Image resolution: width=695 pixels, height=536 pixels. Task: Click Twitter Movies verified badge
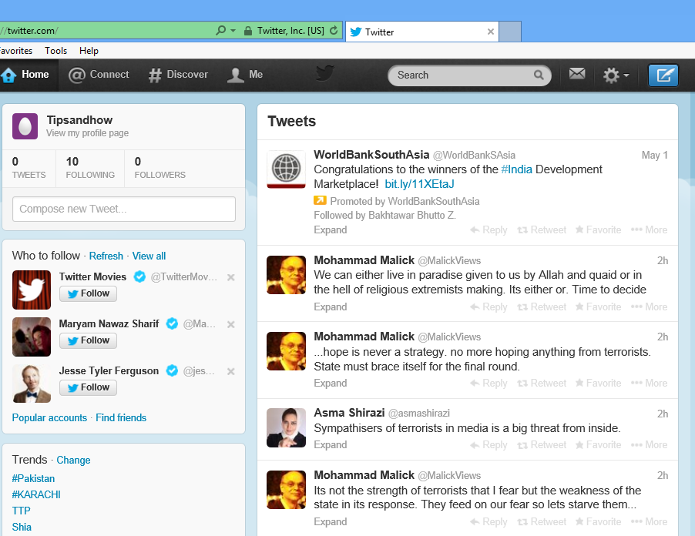pos(139,276)
